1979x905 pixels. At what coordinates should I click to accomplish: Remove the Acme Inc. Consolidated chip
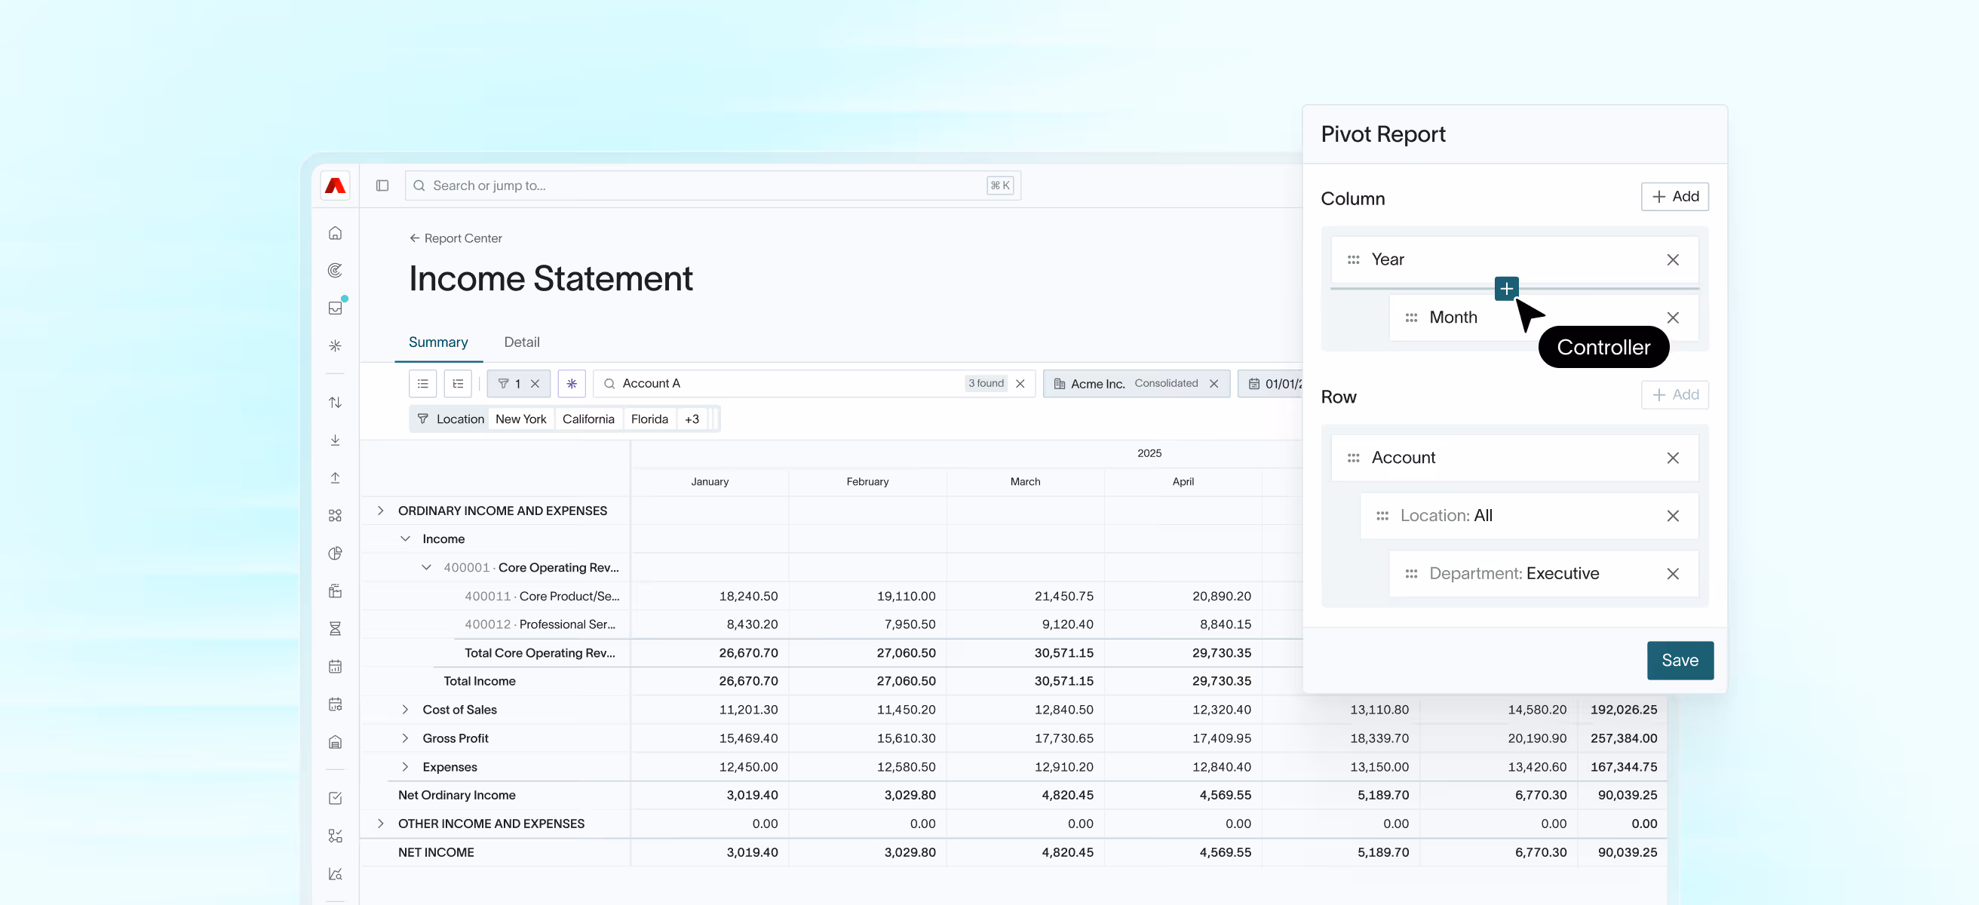pos(1213,383)
